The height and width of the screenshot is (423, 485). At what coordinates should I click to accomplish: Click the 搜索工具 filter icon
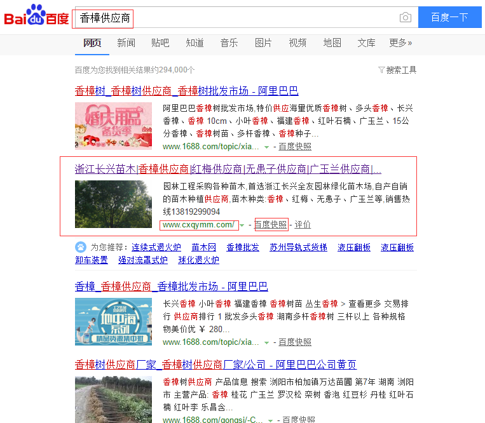(x=381, y=70)
